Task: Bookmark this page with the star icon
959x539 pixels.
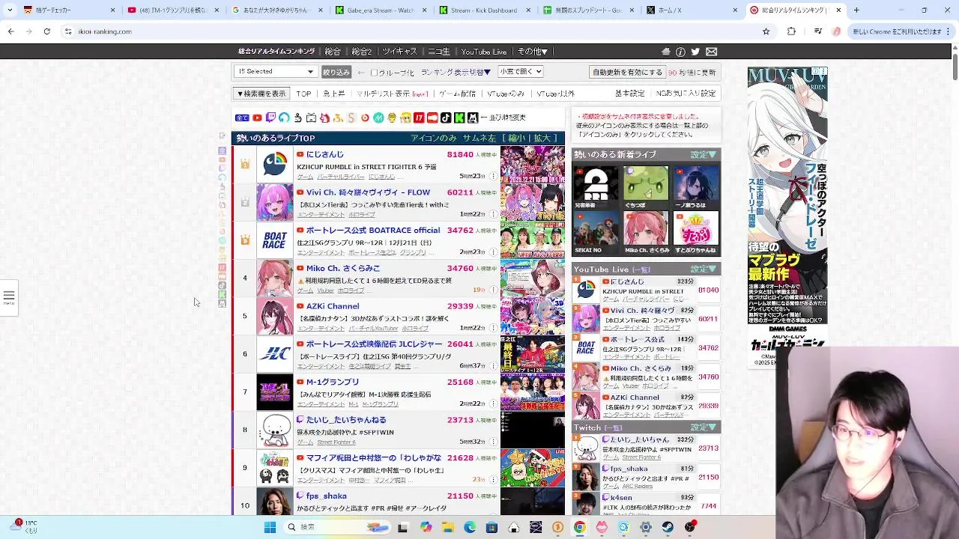Action: point(766,31)
